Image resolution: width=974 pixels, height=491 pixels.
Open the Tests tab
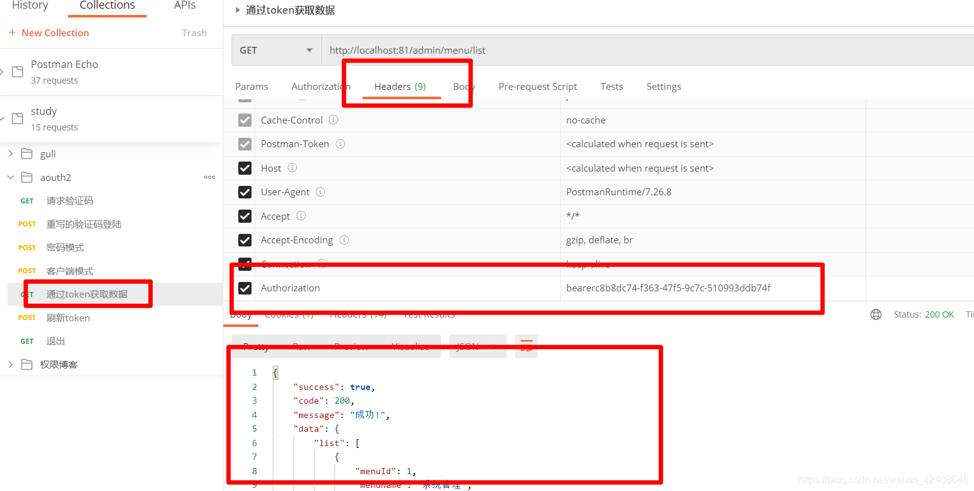[611, 86]
